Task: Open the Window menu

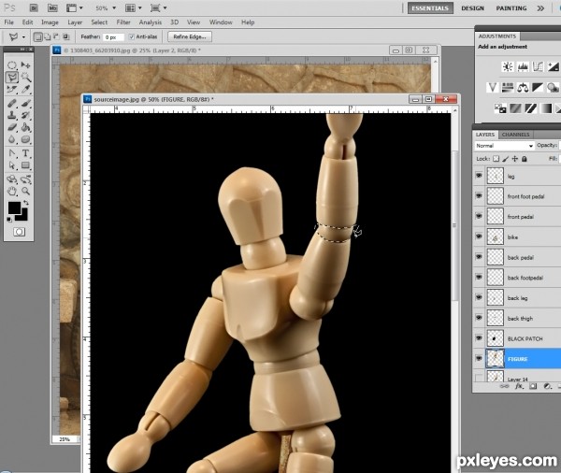Action: pyautogui.click(x=221, y=22)
